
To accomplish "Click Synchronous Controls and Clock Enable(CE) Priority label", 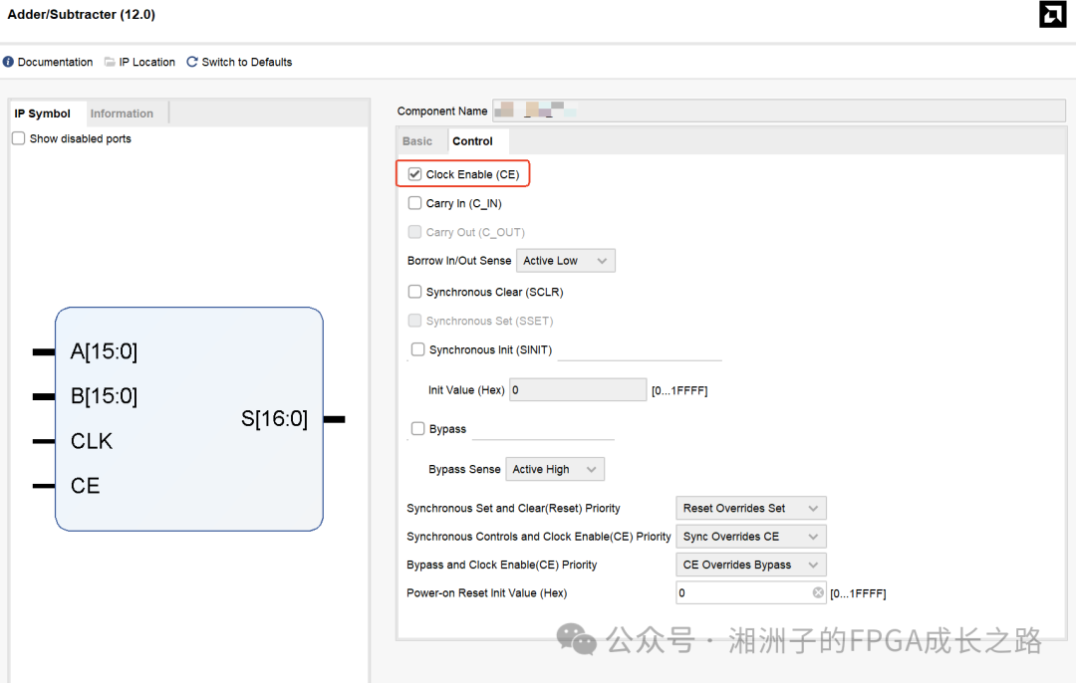I will pyautogui.click(x=539, y=537).
